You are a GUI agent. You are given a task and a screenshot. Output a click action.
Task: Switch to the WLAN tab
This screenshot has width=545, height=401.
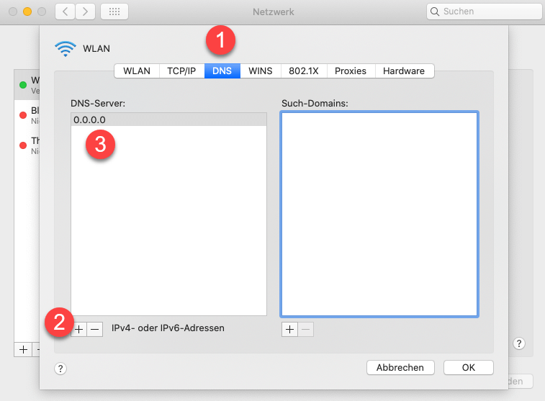137,71
